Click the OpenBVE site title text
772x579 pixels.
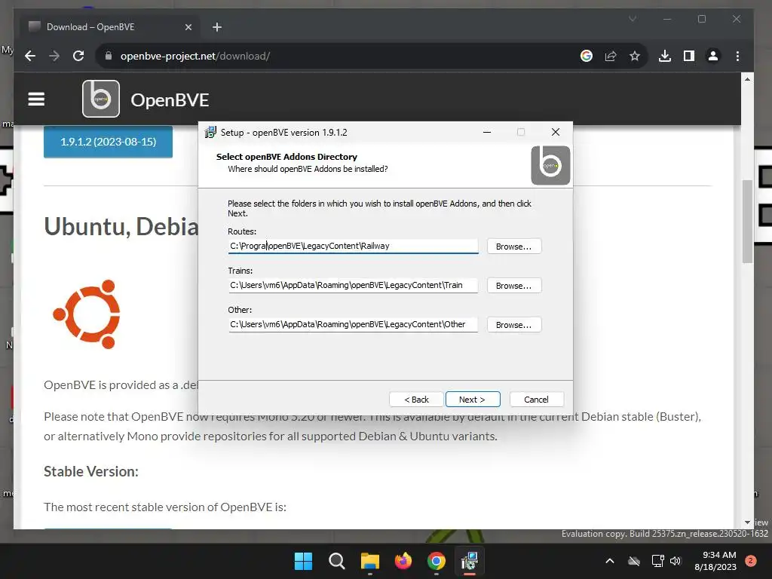point(170,100)
